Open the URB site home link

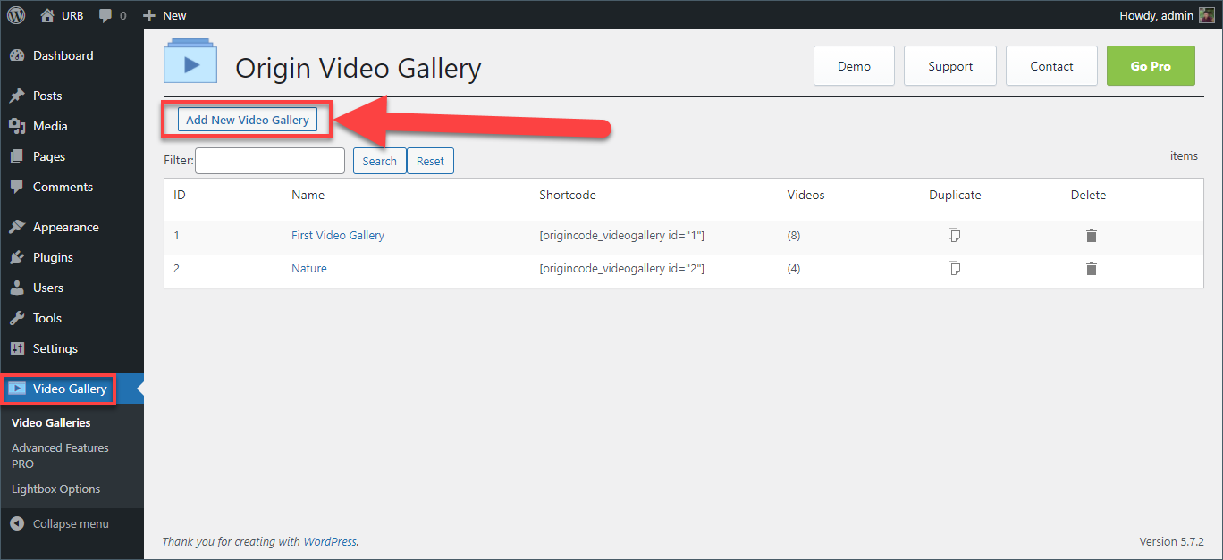pos(62,15)
